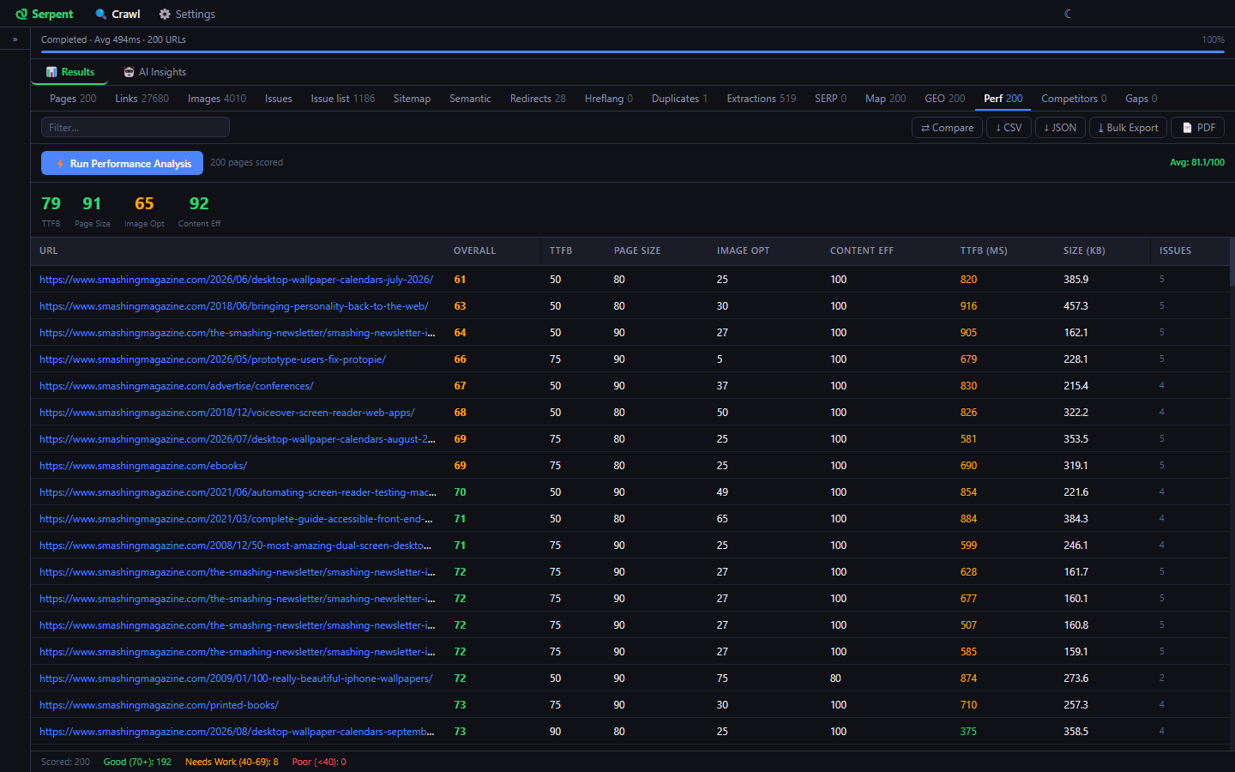Screen dimensions: 1235x772
Task: Click TTFB value 375 in september row
Action: click(968, 732)
